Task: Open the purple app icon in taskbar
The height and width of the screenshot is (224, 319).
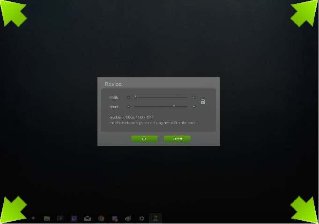Action: tap(74, 218)
